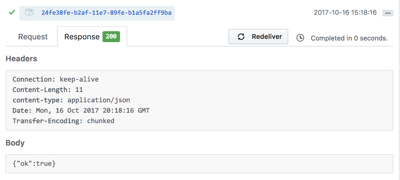Click the green 200 status badge
The width and height of the screenshot is (400, 180).
tap(111, 36)
